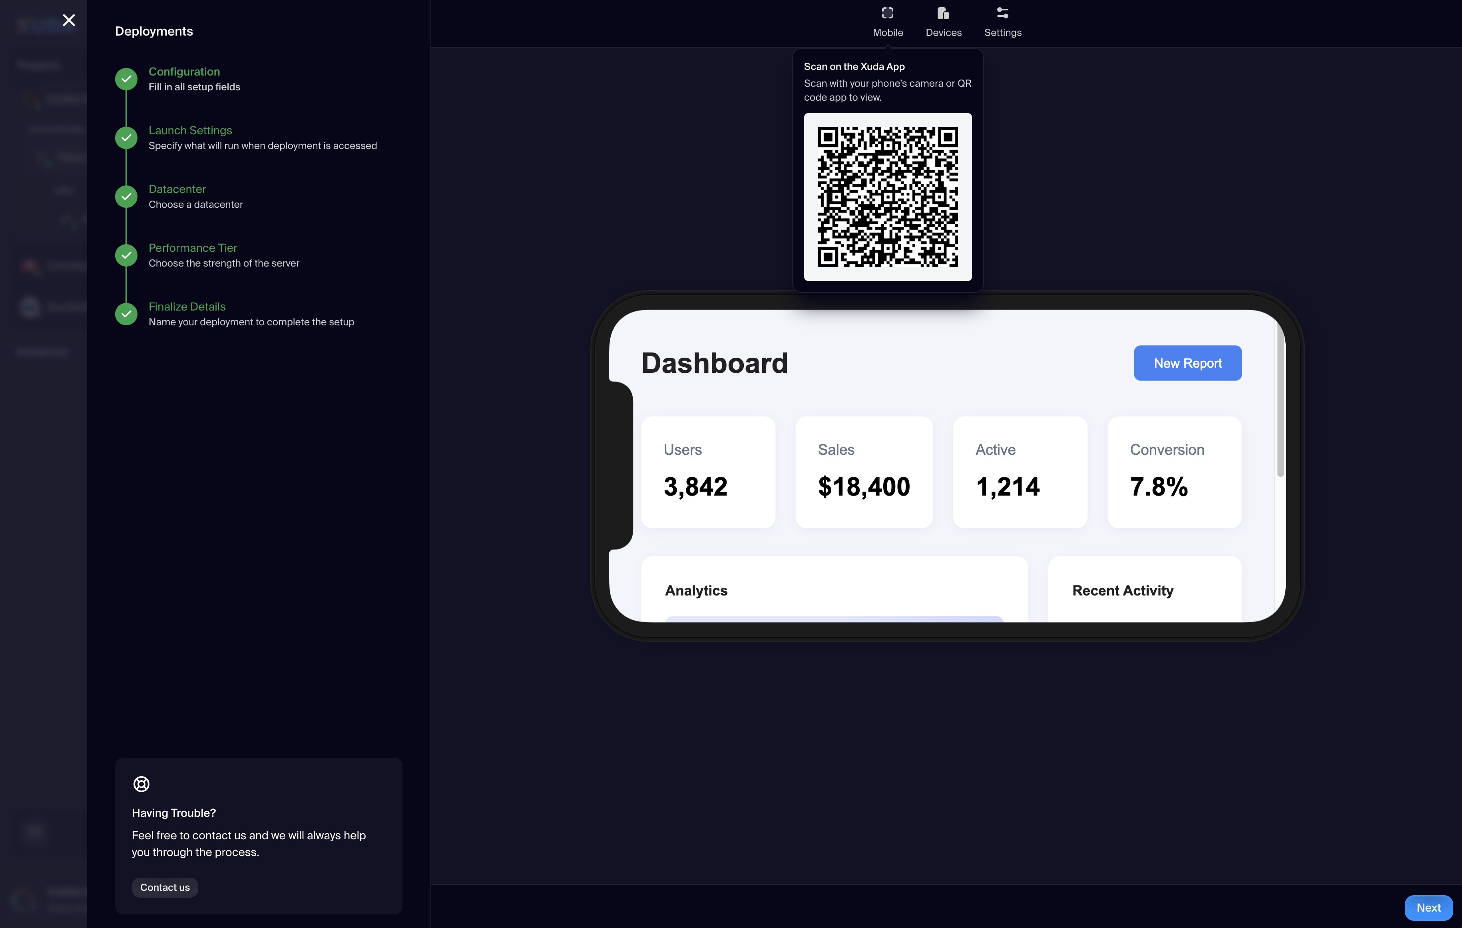Click the Configuration step checkmark icon
This screenshot has width=1462, height=928.
point(126,79)
